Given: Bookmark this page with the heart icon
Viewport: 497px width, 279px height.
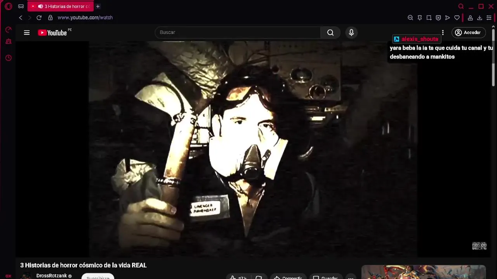Looking at the screenshot, I should [x=457, y=17].
